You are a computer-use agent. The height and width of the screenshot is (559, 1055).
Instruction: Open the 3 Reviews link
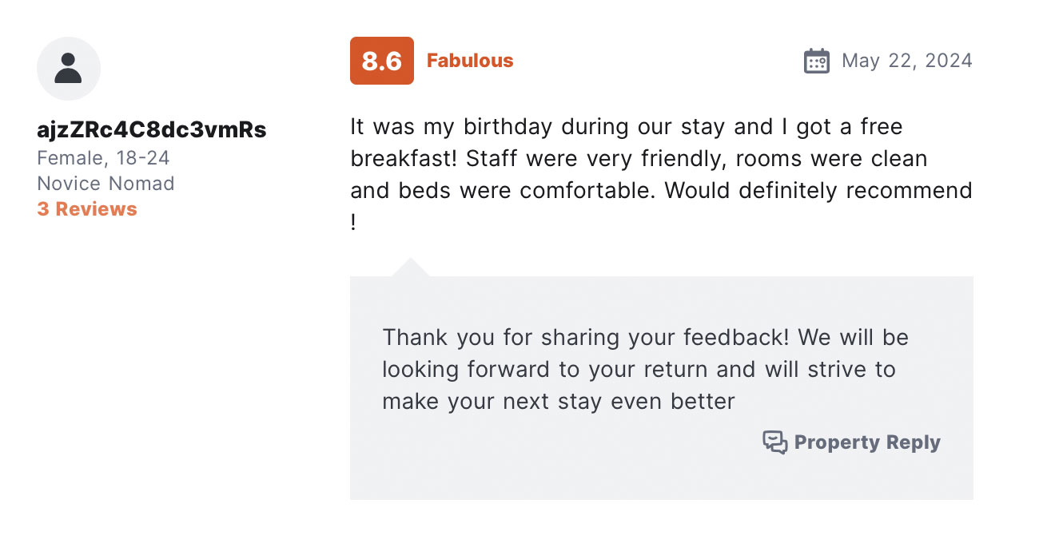(87, 209)
